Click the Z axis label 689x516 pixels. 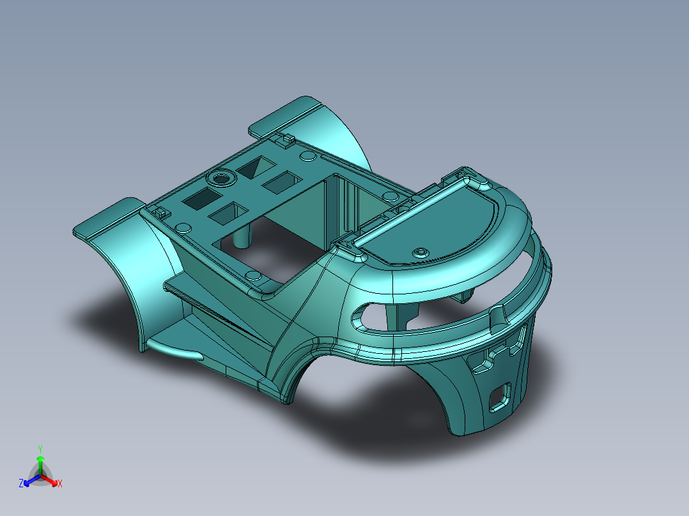(x=21, y=484)
